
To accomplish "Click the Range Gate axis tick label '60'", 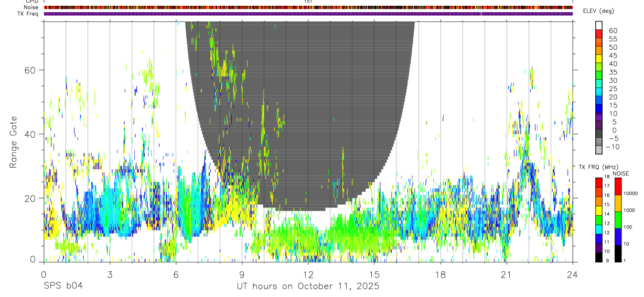I will [x=30, y=70].
